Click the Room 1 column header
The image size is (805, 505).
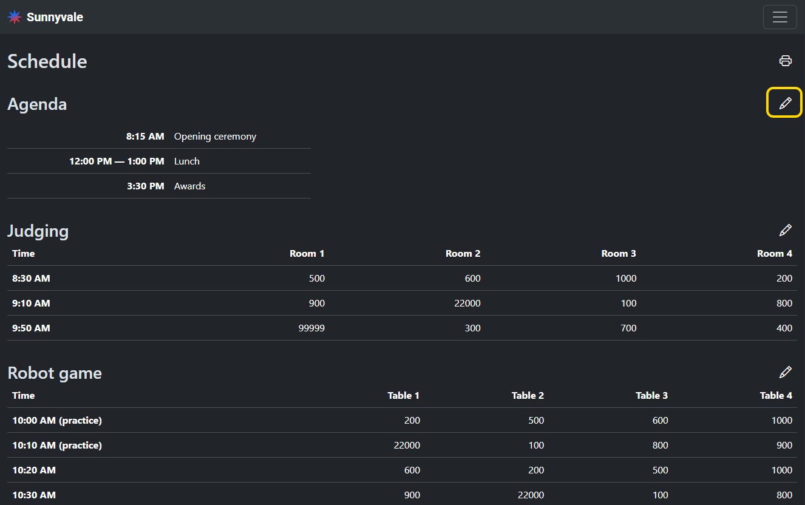pos(307,254)
